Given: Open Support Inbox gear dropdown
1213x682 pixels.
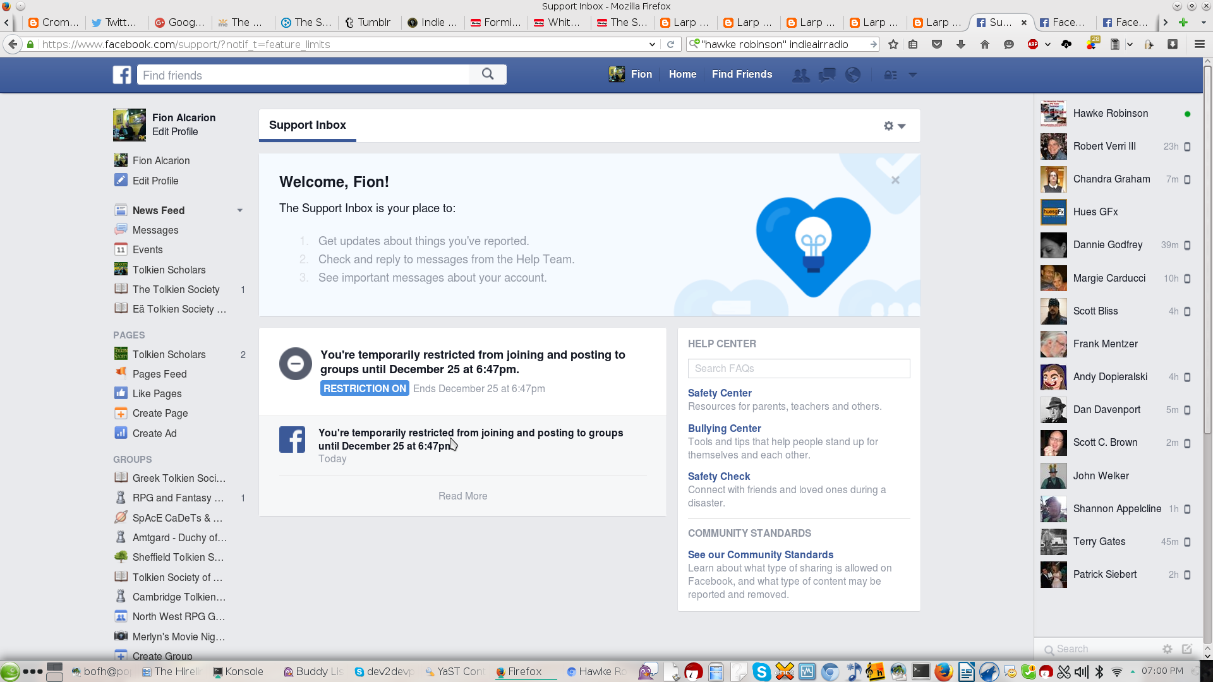Looking at the screenshot, I should click(895, 126).
